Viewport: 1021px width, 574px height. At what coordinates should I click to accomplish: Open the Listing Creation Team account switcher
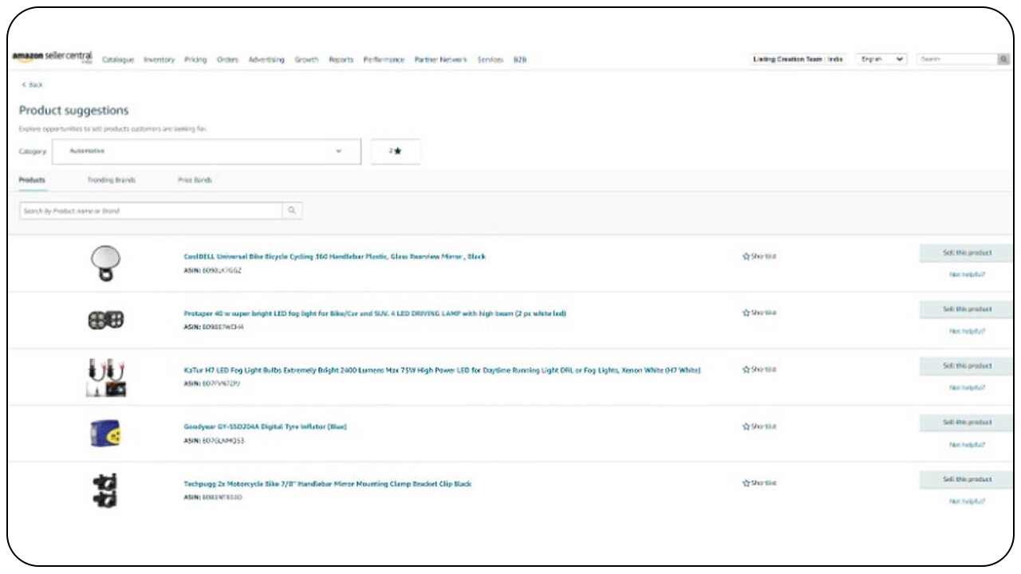tap(798, 59)
